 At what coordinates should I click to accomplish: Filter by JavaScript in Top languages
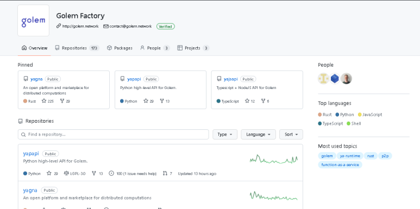(x=370, y=115)
